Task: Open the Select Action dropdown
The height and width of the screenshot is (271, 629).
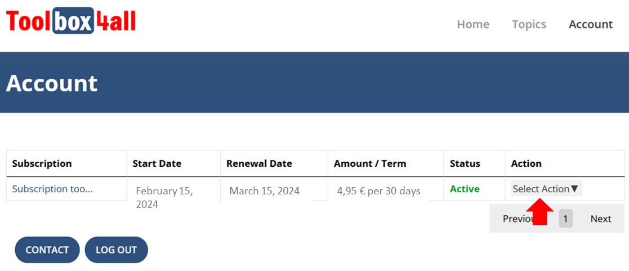Action: [546, 189]
